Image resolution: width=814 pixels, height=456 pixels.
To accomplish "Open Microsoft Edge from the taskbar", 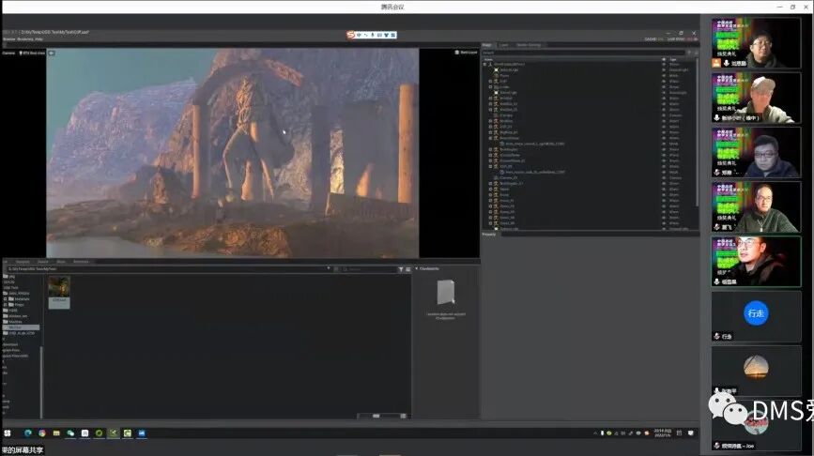I will click(28, 433).
